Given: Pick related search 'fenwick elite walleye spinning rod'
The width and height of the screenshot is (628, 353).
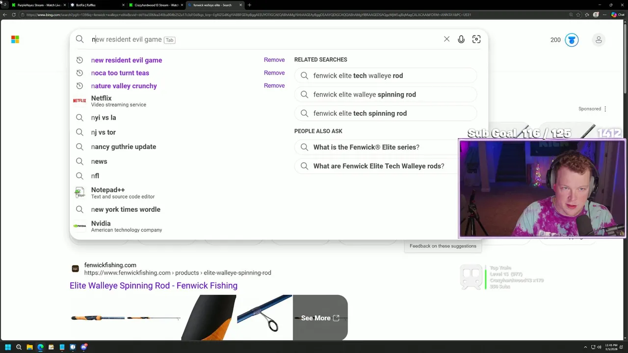Looking at the screenshot, I should tap(386, 95).
